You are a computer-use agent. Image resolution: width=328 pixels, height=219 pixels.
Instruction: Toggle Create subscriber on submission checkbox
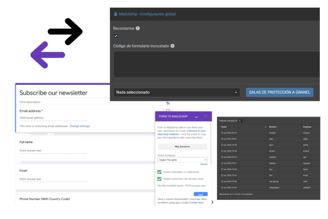coord(160,172)
